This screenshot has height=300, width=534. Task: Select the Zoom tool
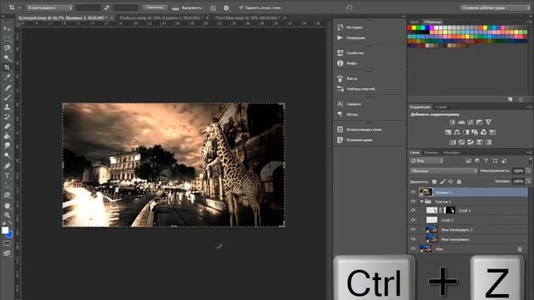pyautogui.click(x=8, y=215)
